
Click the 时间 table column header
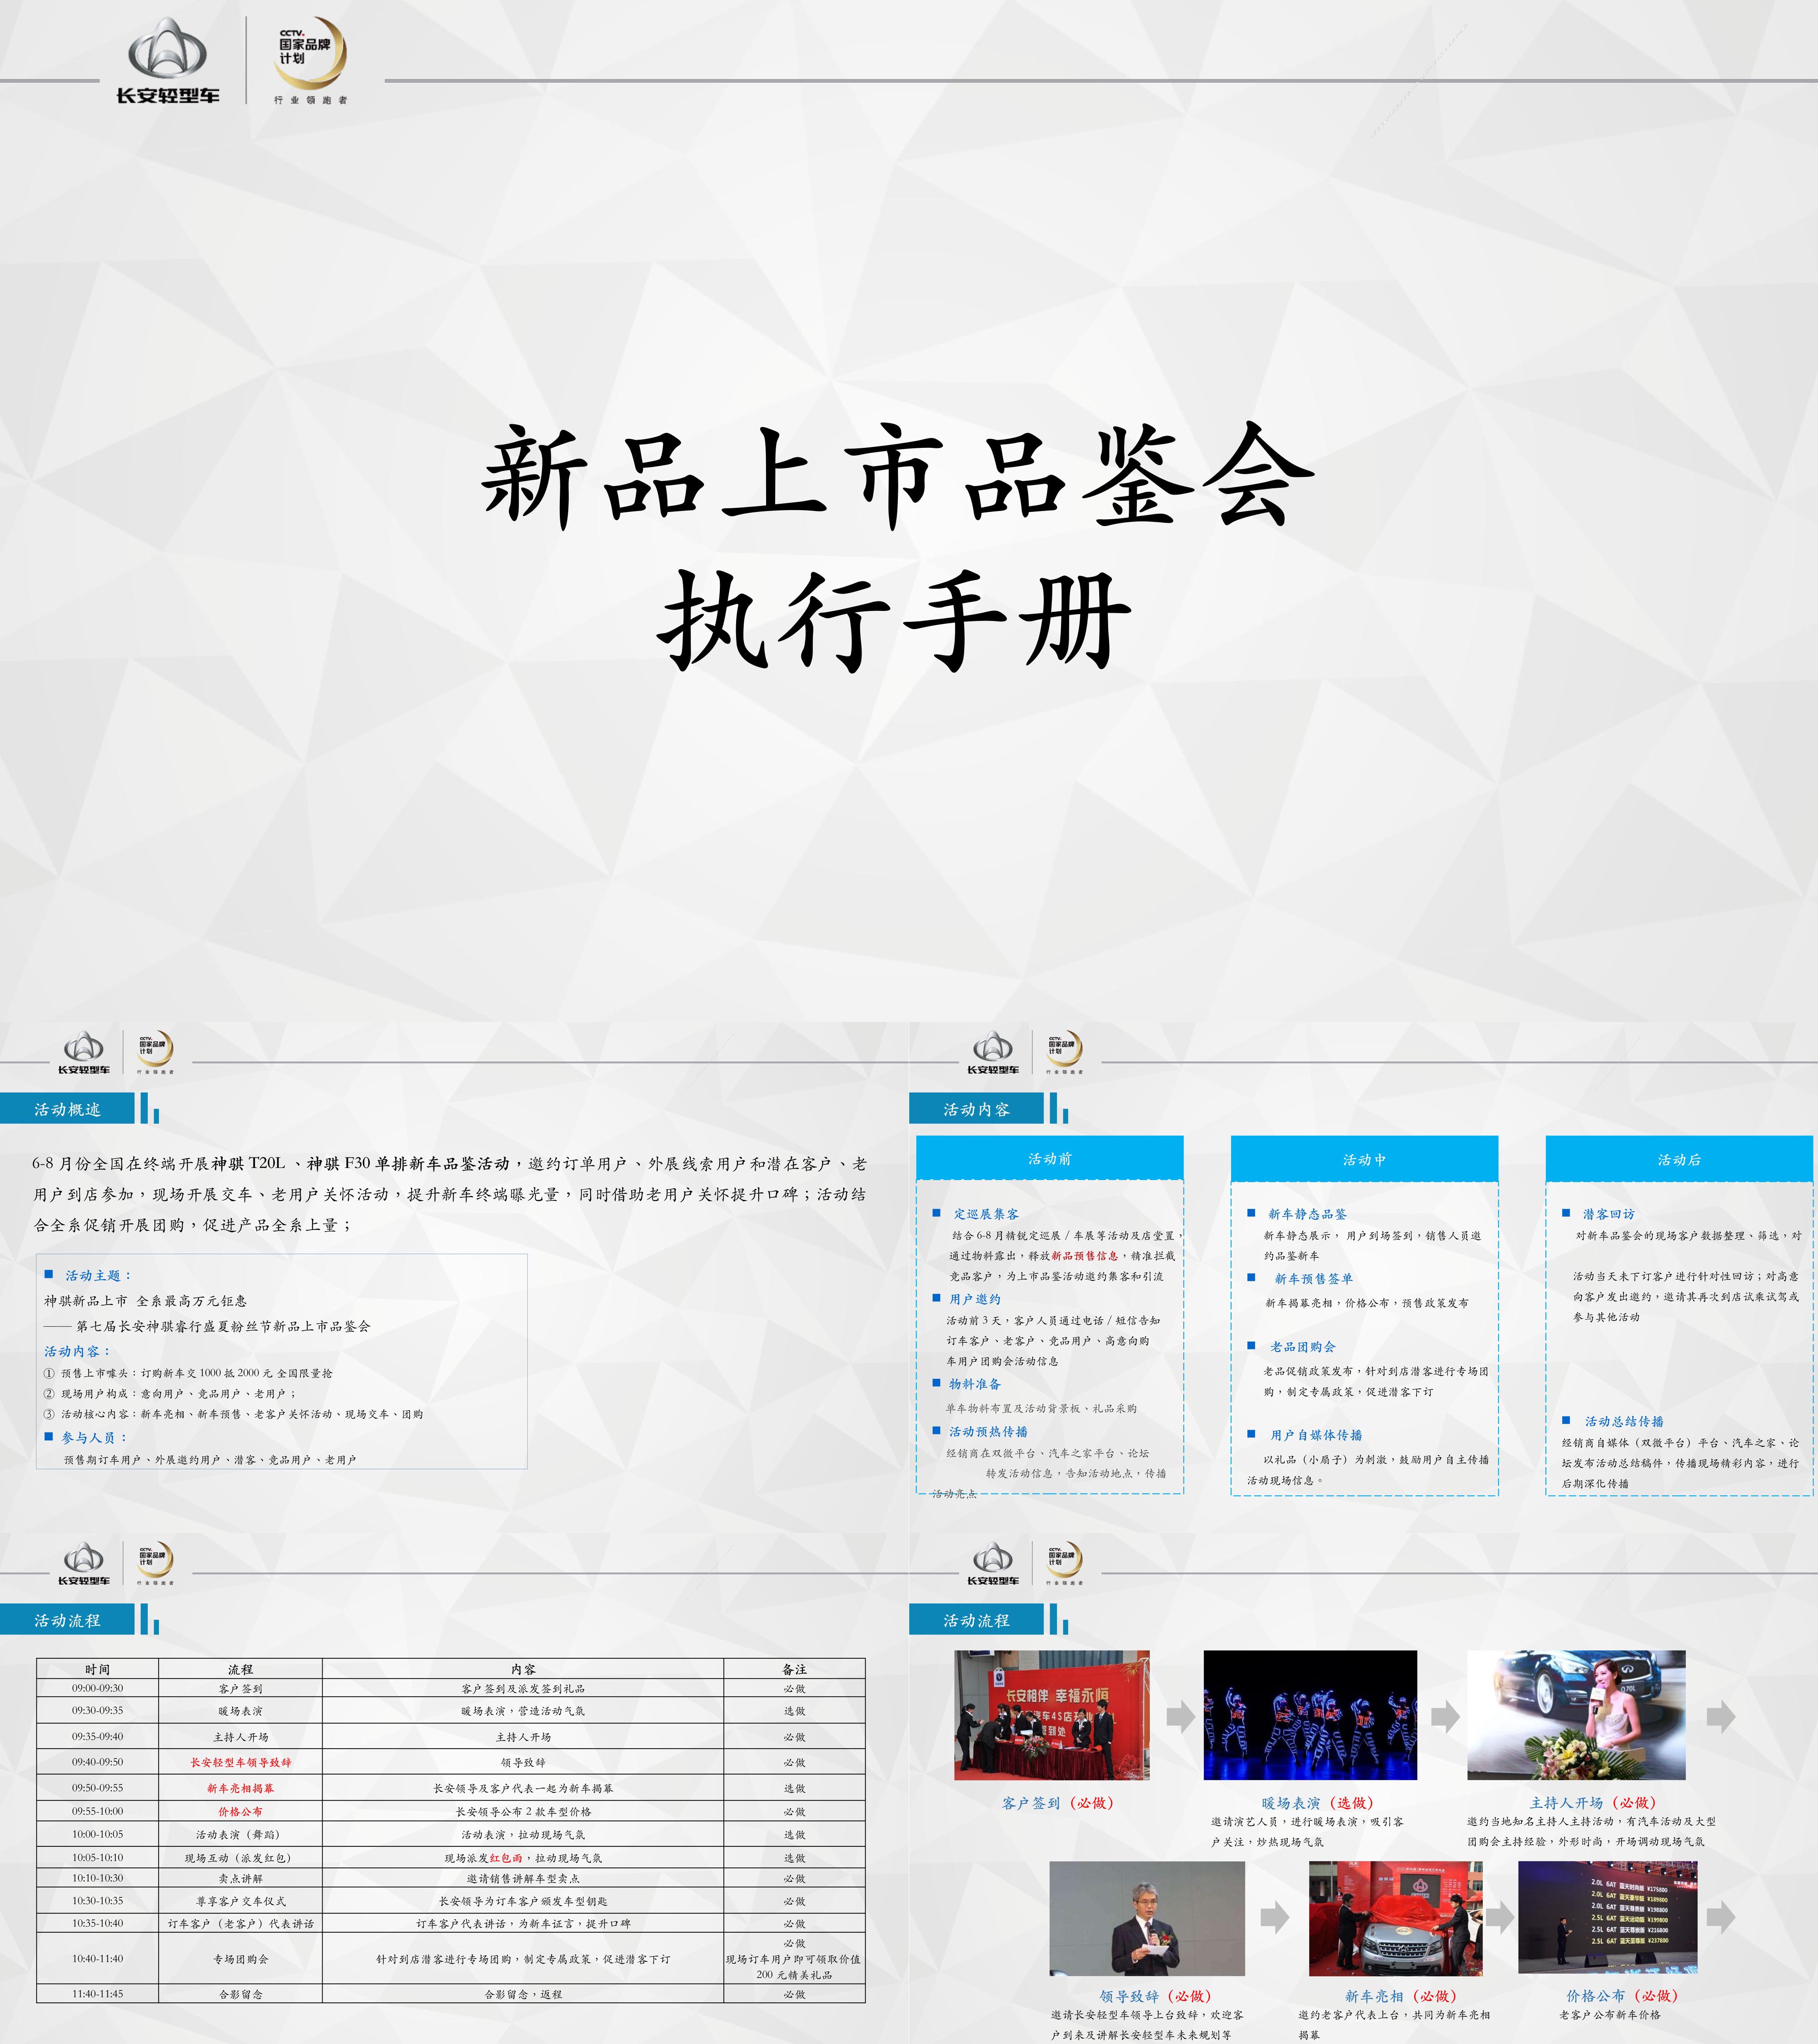pyautogui.click(x=97, y=1669)
